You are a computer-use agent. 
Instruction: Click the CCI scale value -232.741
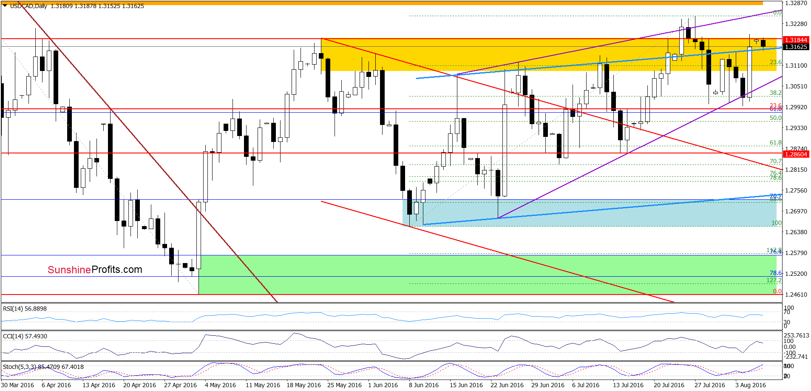(x=796, y=357)
